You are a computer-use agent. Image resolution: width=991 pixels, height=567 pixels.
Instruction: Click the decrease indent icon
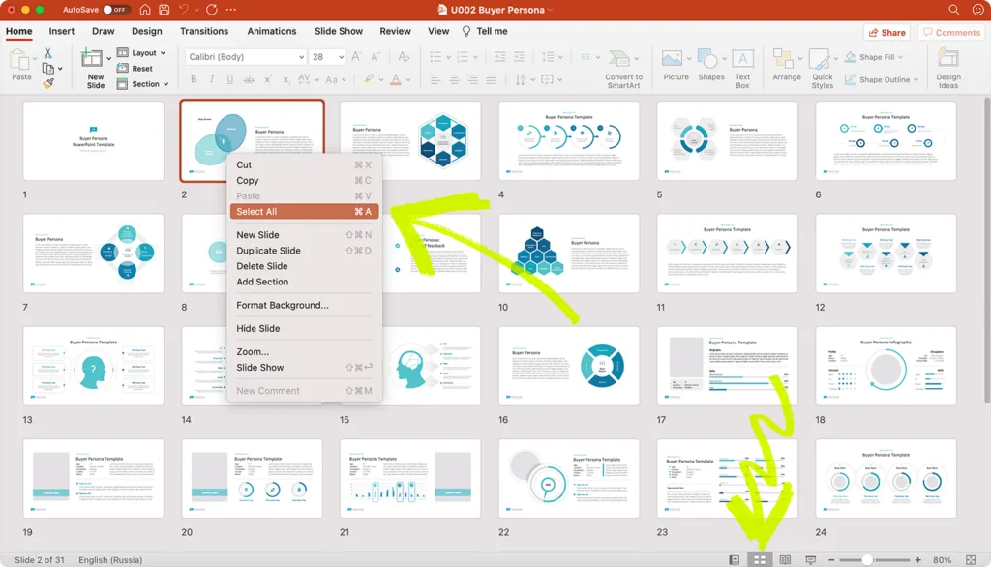pyautogui.click(x=500, y=57)
